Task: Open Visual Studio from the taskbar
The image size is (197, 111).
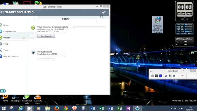Action: (x=128, y=108)
